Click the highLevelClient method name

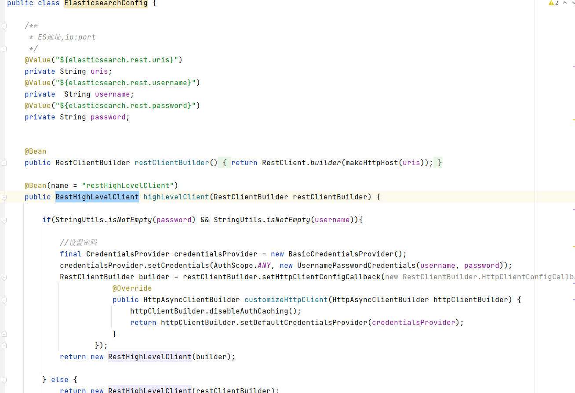point(176,197)
